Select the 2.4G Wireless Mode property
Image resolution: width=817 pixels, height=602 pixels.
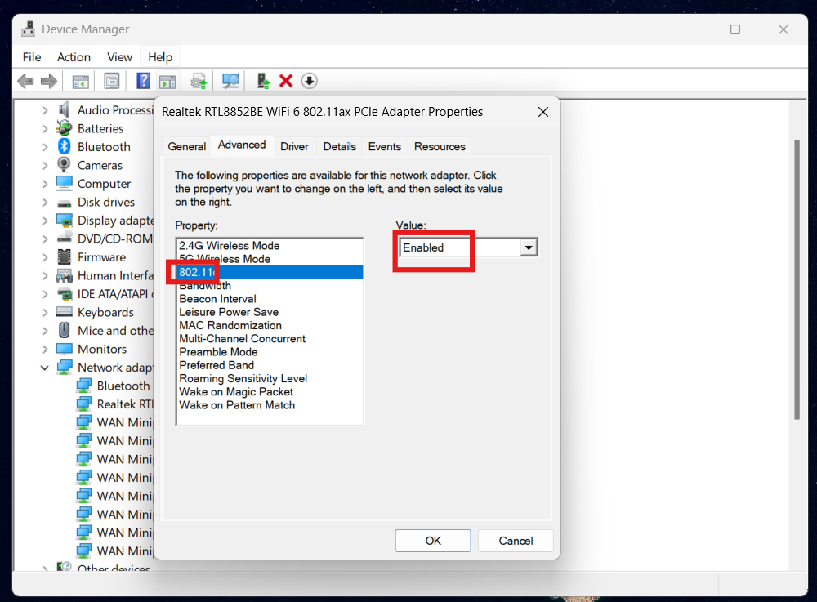(x=270, y=246)
